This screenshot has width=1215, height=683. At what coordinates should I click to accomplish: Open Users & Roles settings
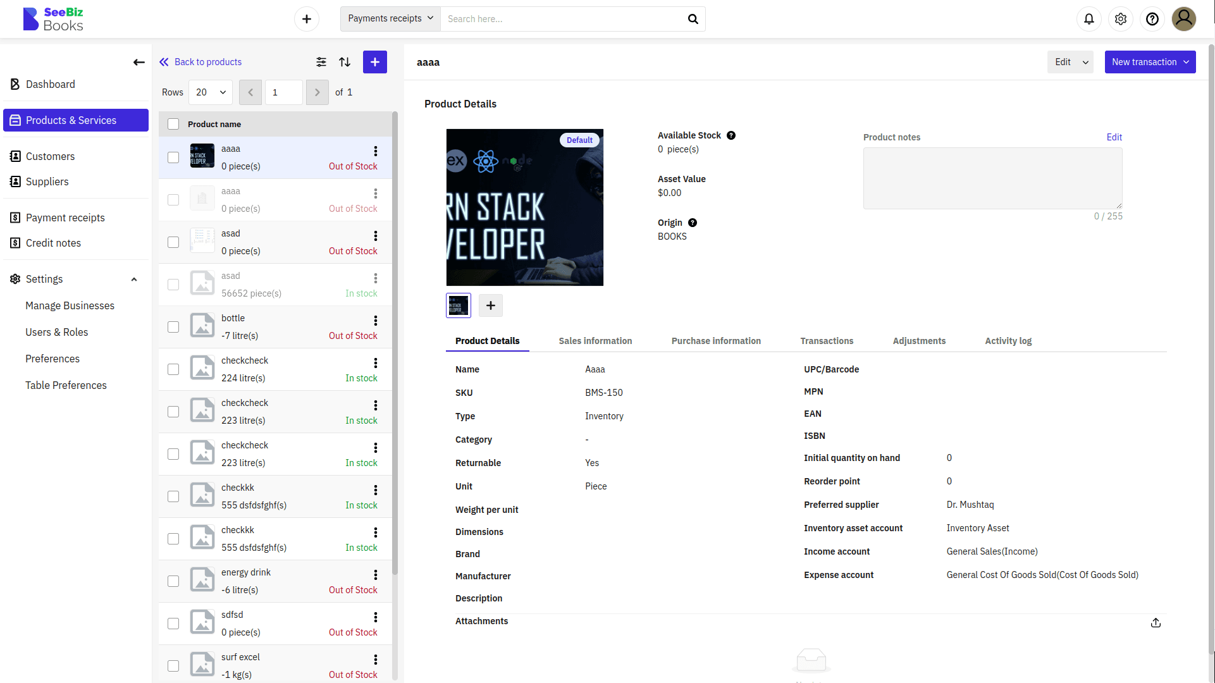pos(57,332)
